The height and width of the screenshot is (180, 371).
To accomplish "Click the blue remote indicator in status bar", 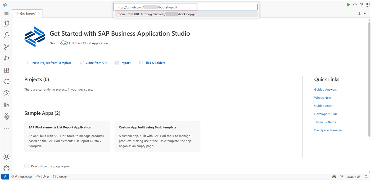I will click(5, 177).
